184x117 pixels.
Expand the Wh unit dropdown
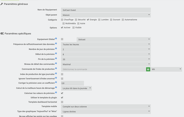(x=166, y=69)
